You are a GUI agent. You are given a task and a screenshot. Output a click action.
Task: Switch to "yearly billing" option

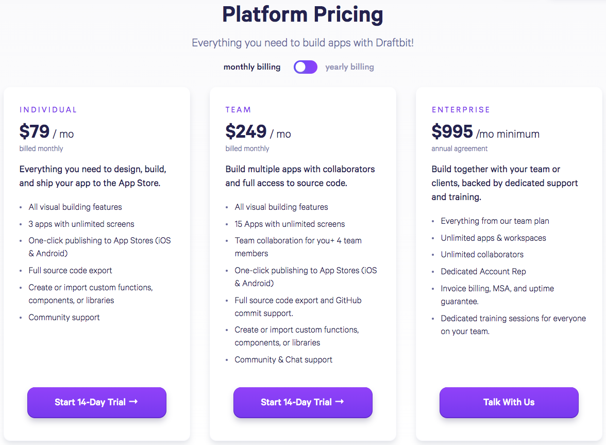point(349,67)
